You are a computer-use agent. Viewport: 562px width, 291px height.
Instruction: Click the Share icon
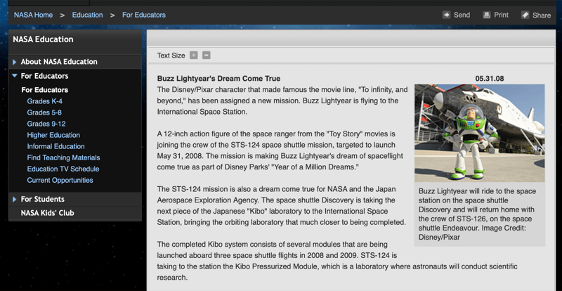tap(525, 15)
